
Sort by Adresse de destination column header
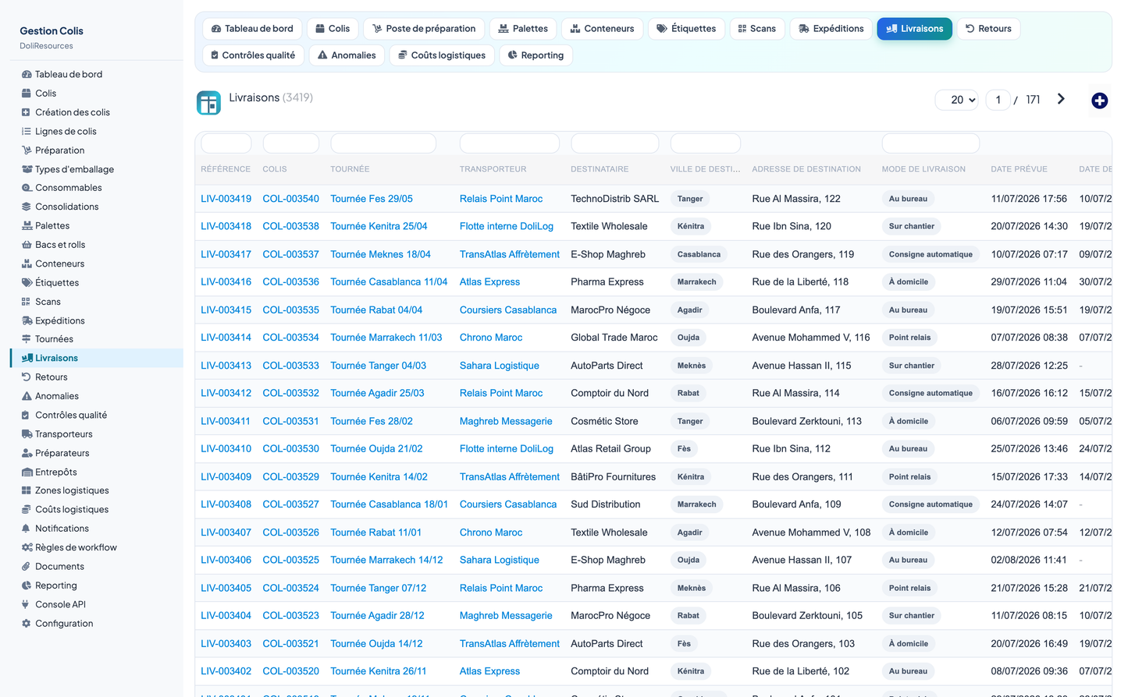pyautogui.click(x=806, y=169)
